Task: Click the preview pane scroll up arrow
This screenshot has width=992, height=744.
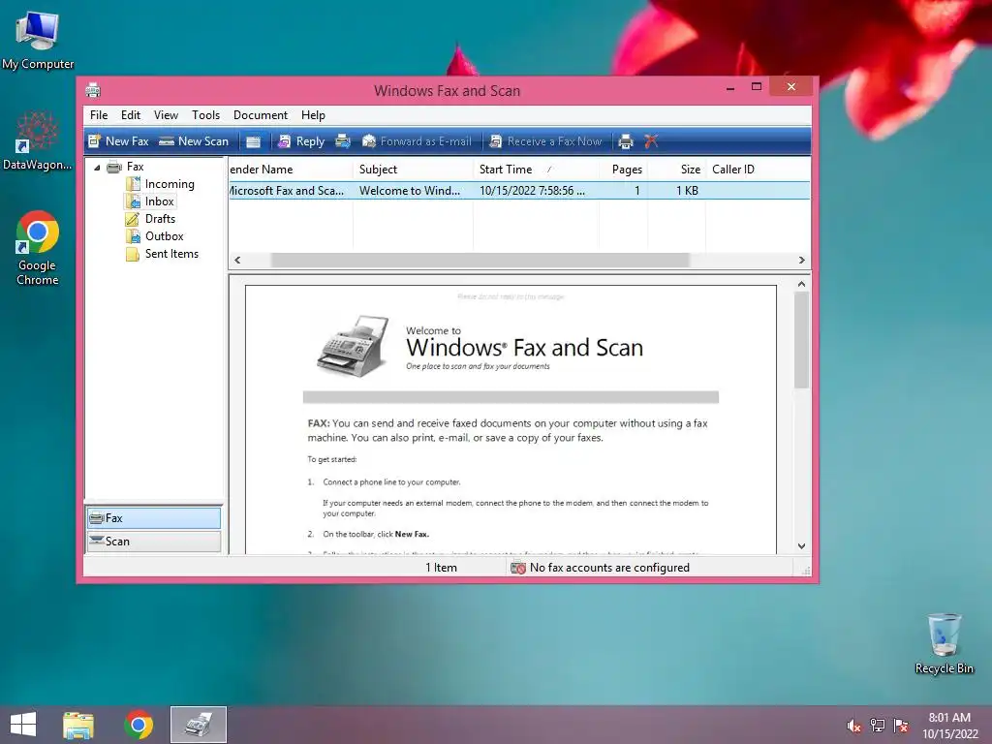Action: pyautogui.click(x=801, y=285)
